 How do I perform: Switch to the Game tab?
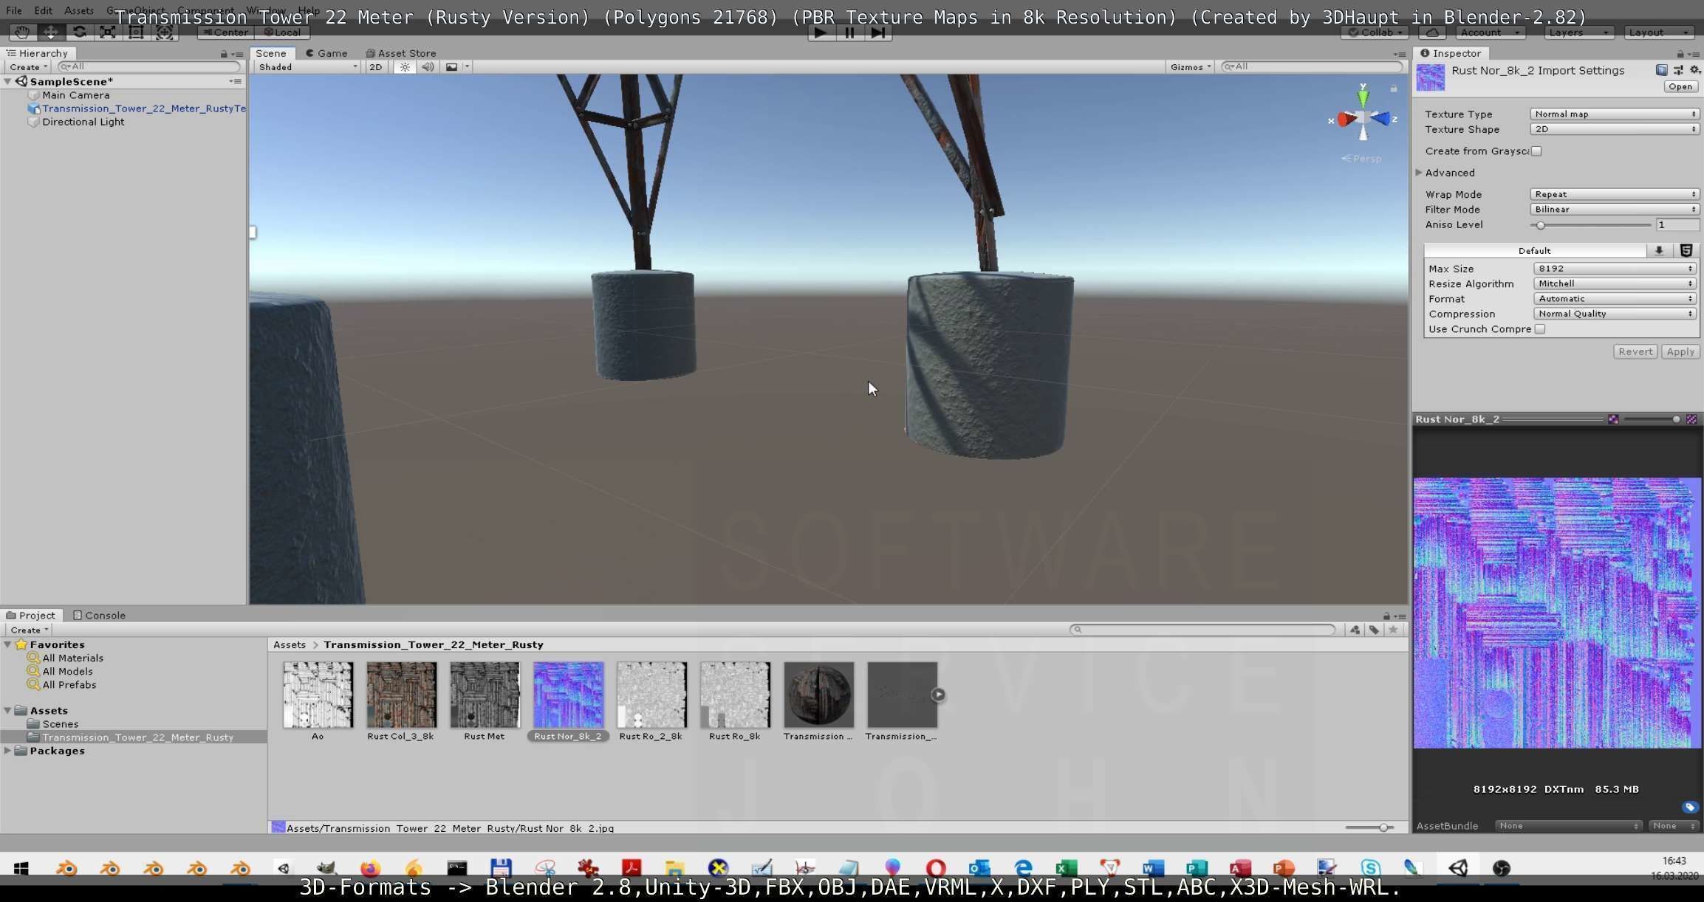[x=326, y=53]
